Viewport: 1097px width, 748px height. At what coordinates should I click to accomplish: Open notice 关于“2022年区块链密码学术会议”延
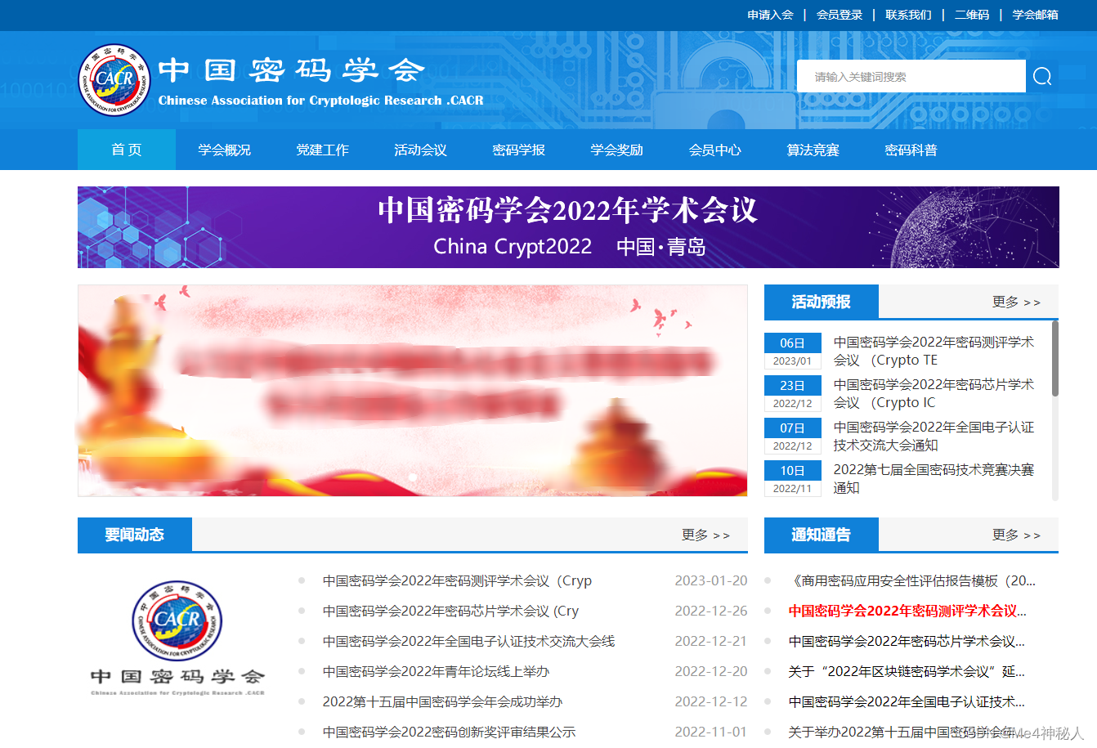click(x=907, y=671)
